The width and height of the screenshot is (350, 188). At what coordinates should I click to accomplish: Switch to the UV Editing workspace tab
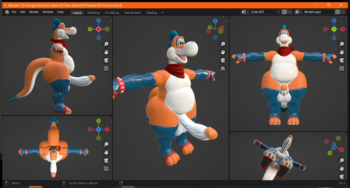112,13
